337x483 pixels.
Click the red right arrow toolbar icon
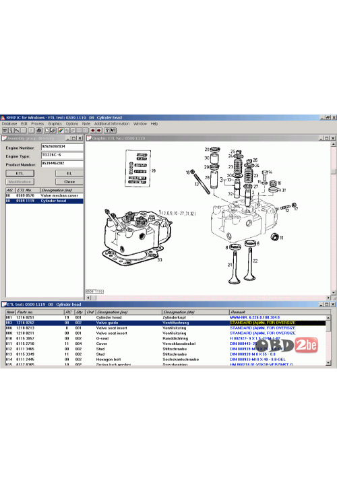point(98,130)
